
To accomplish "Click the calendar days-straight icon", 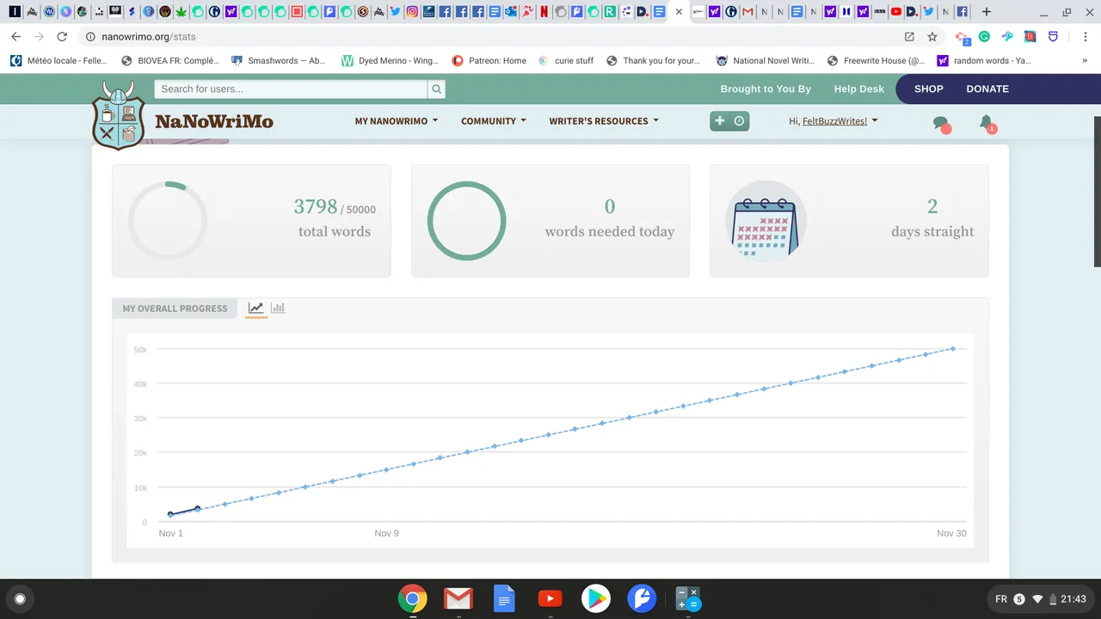I will [x=766, y=221].
